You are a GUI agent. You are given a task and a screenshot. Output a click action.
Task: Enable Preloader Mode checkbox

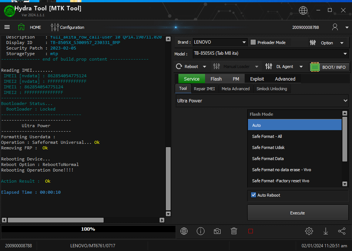[x=253, y=42]
